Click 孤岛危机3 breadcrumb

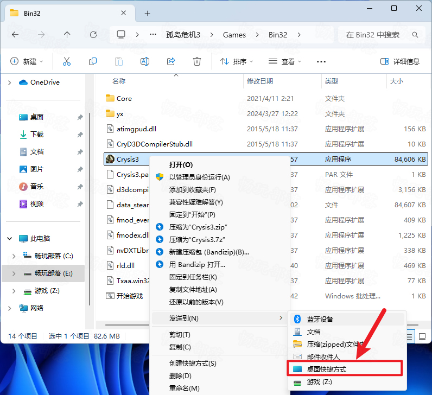183,35
